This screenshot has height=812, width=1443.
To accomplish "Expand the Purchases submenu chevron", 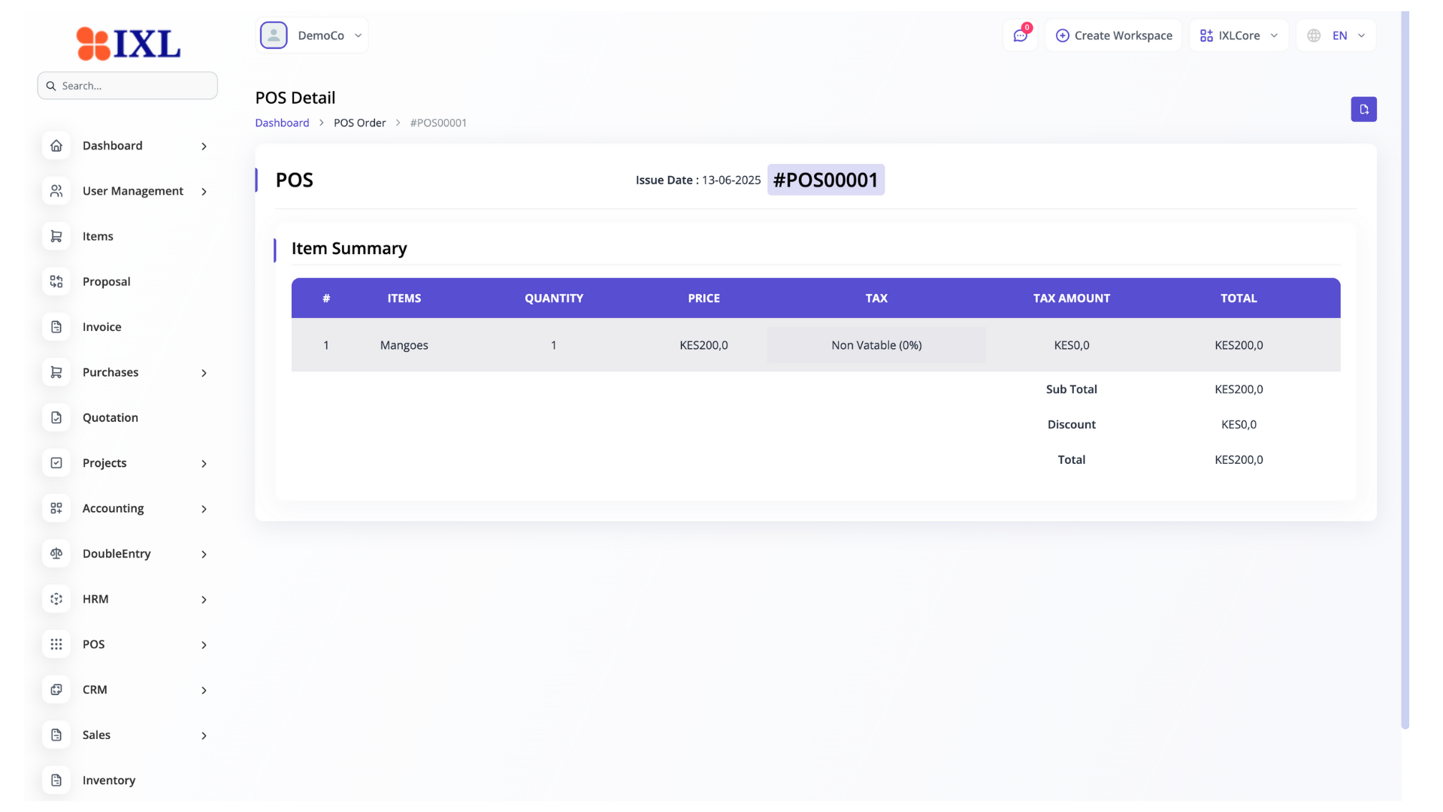I will coord(204,373).
